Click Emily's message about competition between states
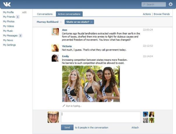Viewport: 176px width, 134px height. 95,61
